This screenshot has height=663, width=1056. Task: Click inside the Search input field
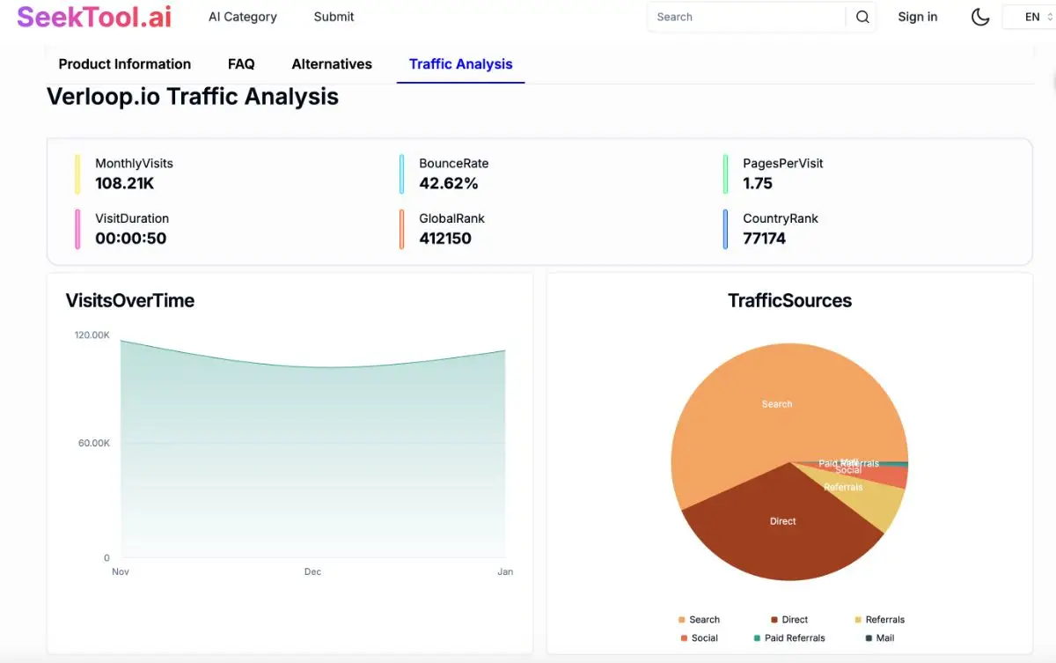[x=748, y=17]
